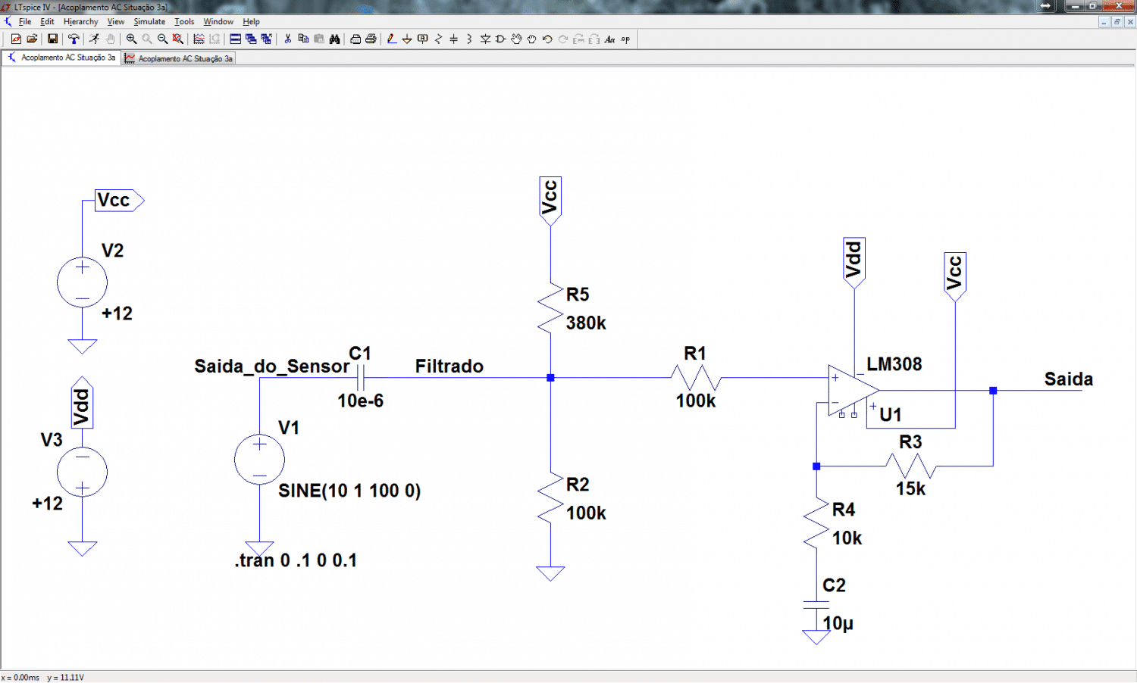
Task: Select the Draw Wire pencil tool
Action: [391, 39]
